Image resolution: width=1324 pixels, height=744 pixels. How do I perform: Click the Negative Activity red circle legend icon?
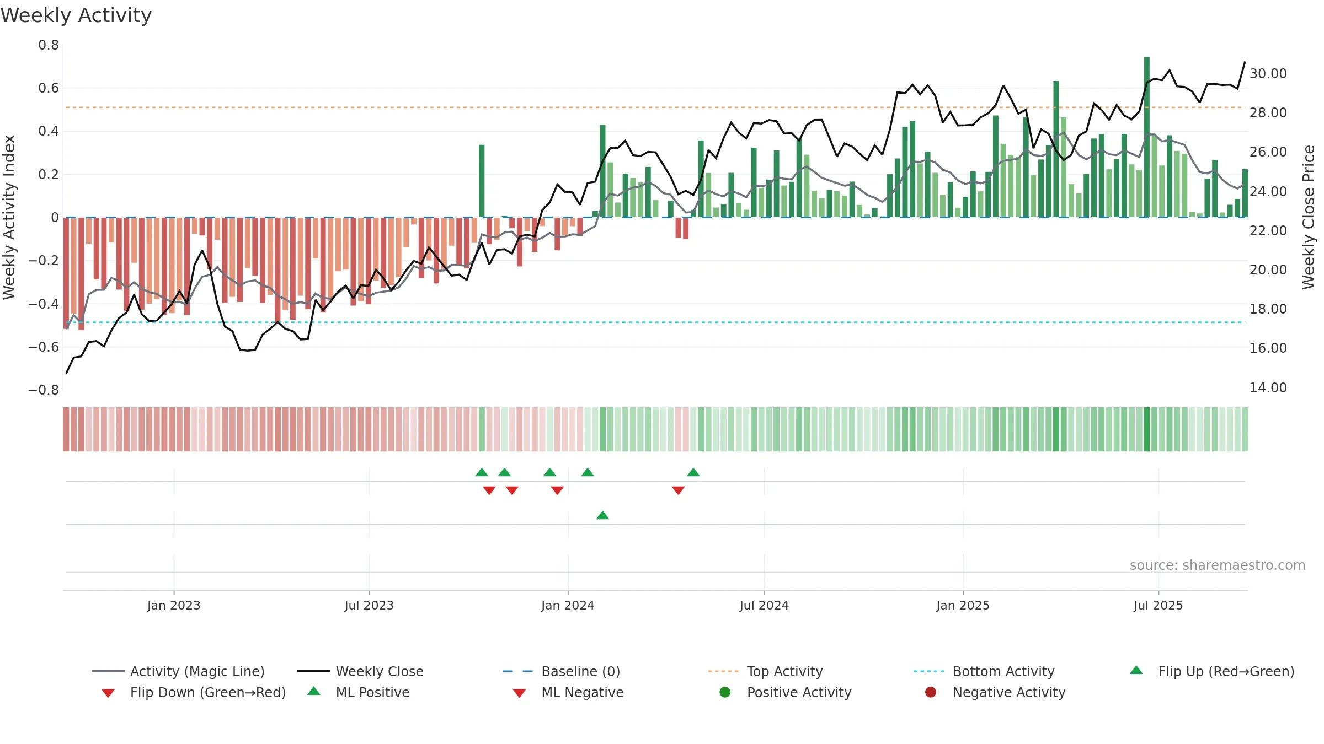(x=931, y=692)
